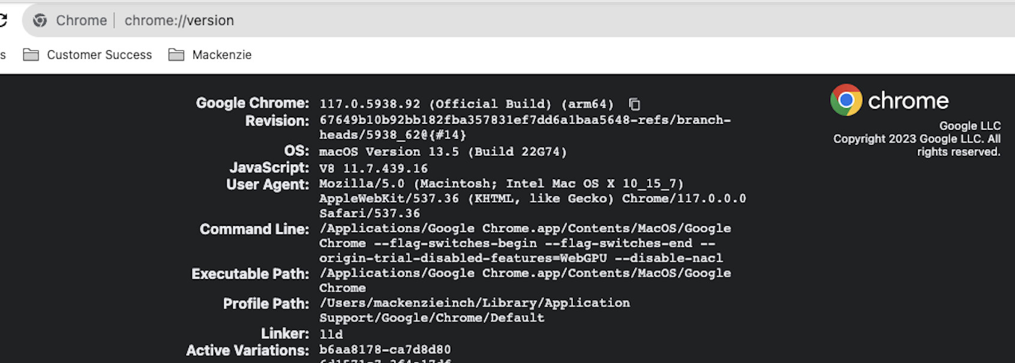Click the Google Chrome: label
Viewport: 1015px width, 363px height.
coord(253,103)
